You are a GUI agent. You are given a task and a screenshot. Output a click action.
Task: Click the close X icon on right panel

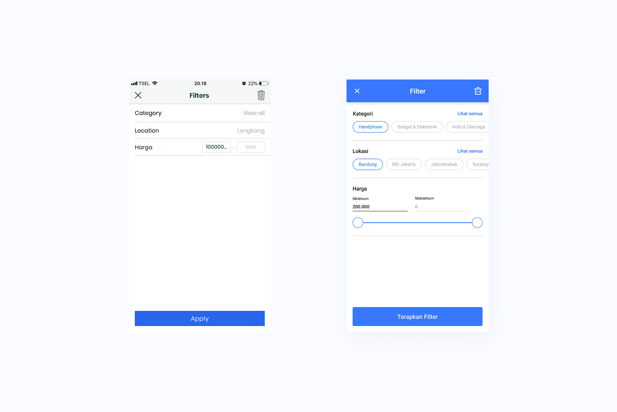pyautogui.click(x=358, y=91)
